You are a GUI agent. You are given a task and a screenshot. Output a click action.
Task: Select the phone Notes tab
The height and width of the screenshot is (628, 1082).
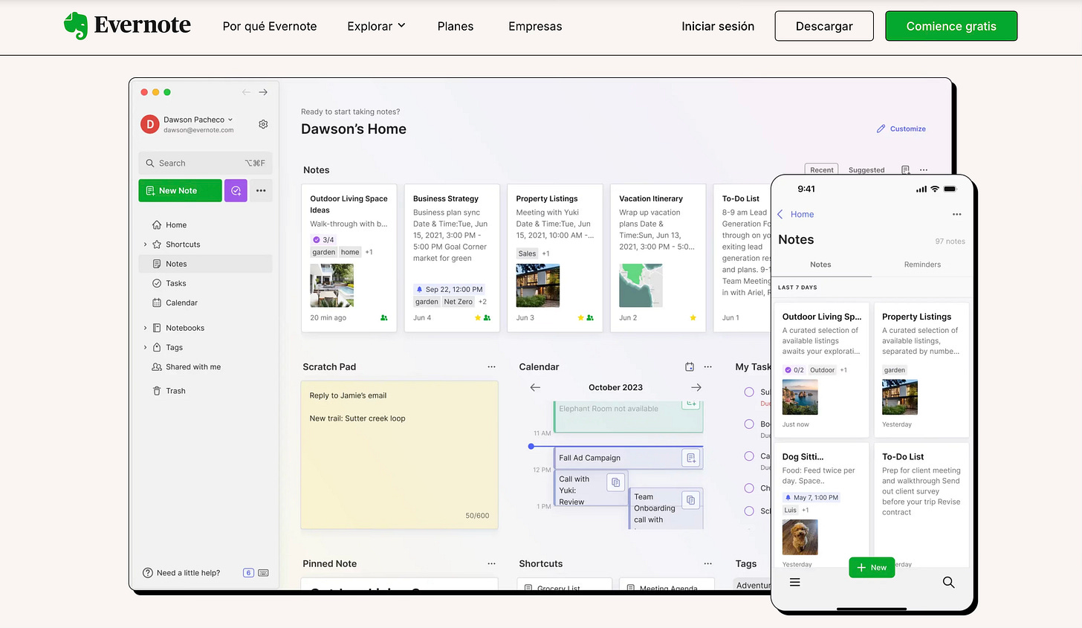820,265
